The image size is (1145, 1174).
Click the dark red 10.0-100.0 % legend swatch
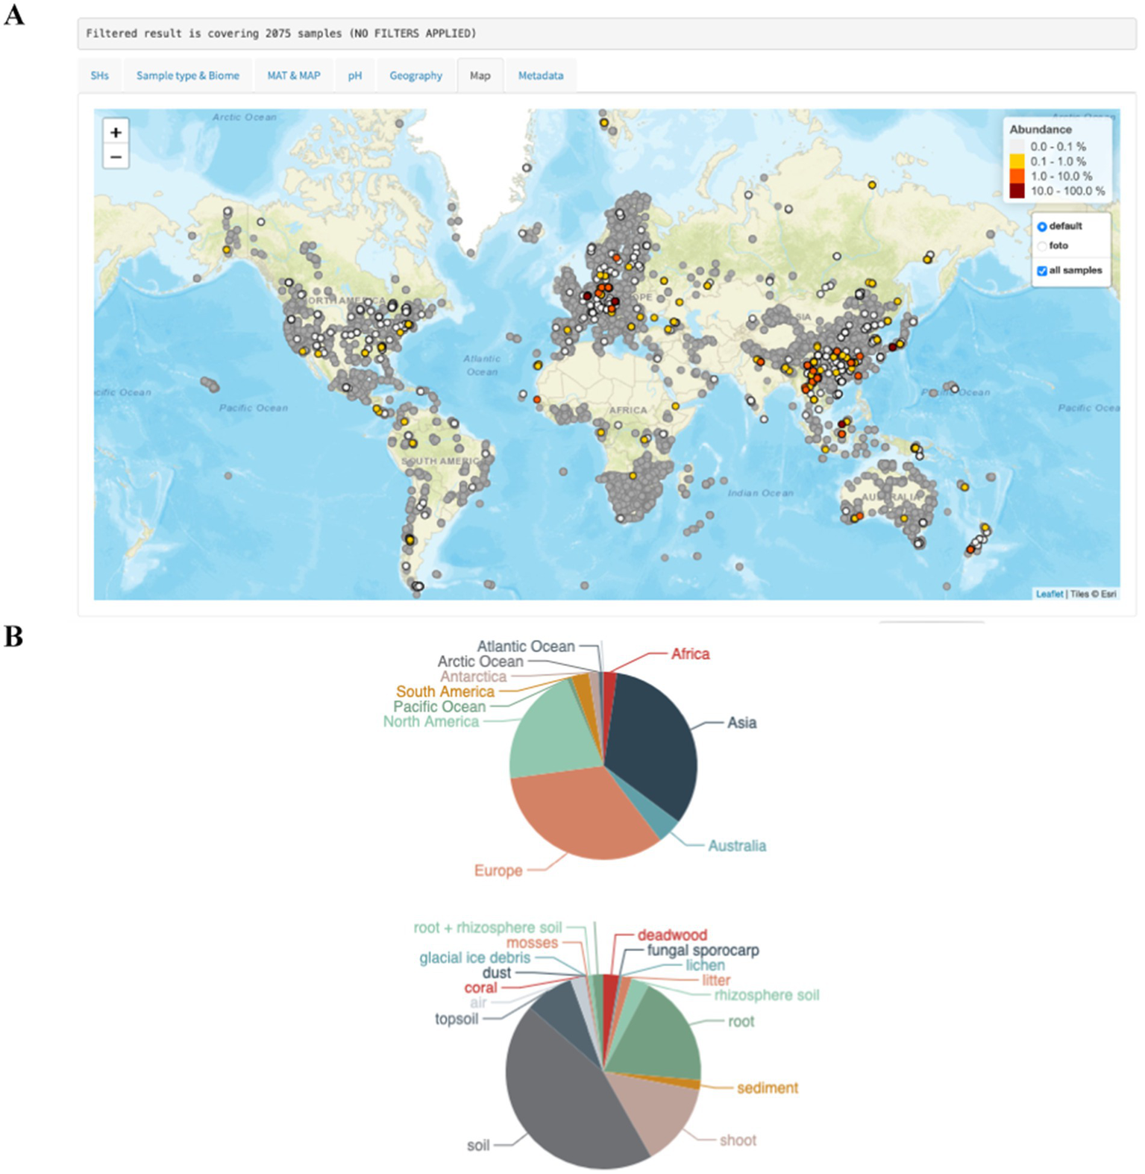point(1017,192)
